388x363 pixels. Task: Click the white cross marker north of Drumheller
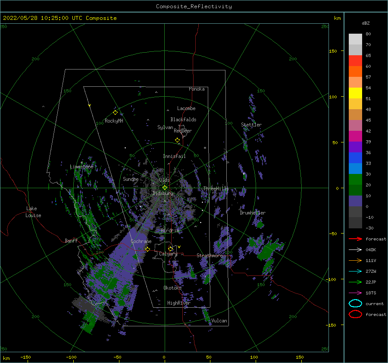244,174
